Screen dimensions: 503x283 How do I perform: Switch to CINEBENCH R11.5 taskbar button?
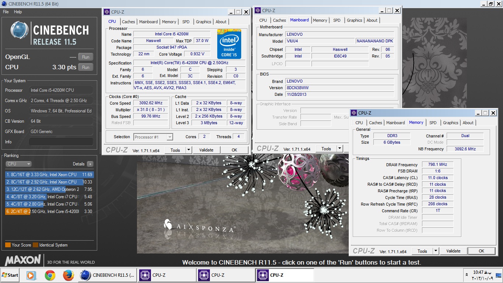pyautogui.click(x=108, y=275)
